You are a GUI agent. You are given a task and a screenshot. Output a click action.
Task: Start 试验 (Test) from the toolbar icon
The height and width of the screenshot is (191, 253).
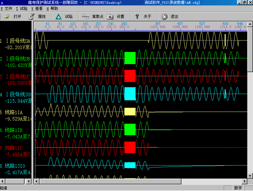coord(59,17)
